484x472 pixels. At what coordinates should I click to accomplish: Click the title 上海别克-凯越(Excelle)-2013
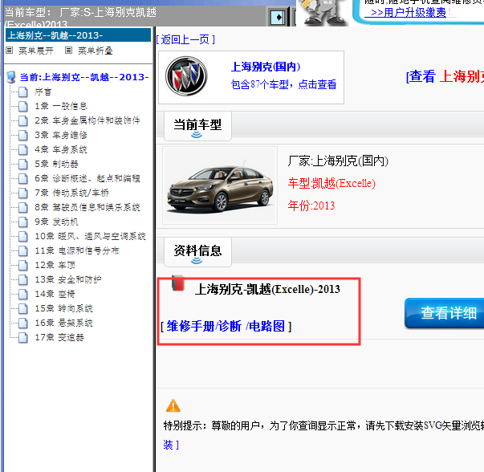point(267,290)
